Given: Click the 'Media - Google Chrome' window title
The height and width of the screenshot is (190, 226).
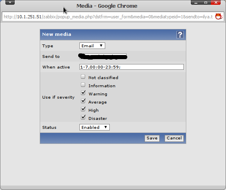Looking at the screenshot, I should point(107,6).
